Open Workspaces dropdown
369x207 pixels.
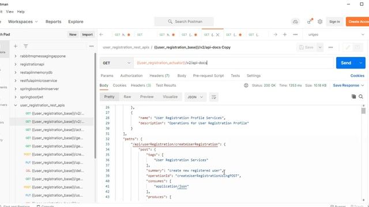click(23, 22)
